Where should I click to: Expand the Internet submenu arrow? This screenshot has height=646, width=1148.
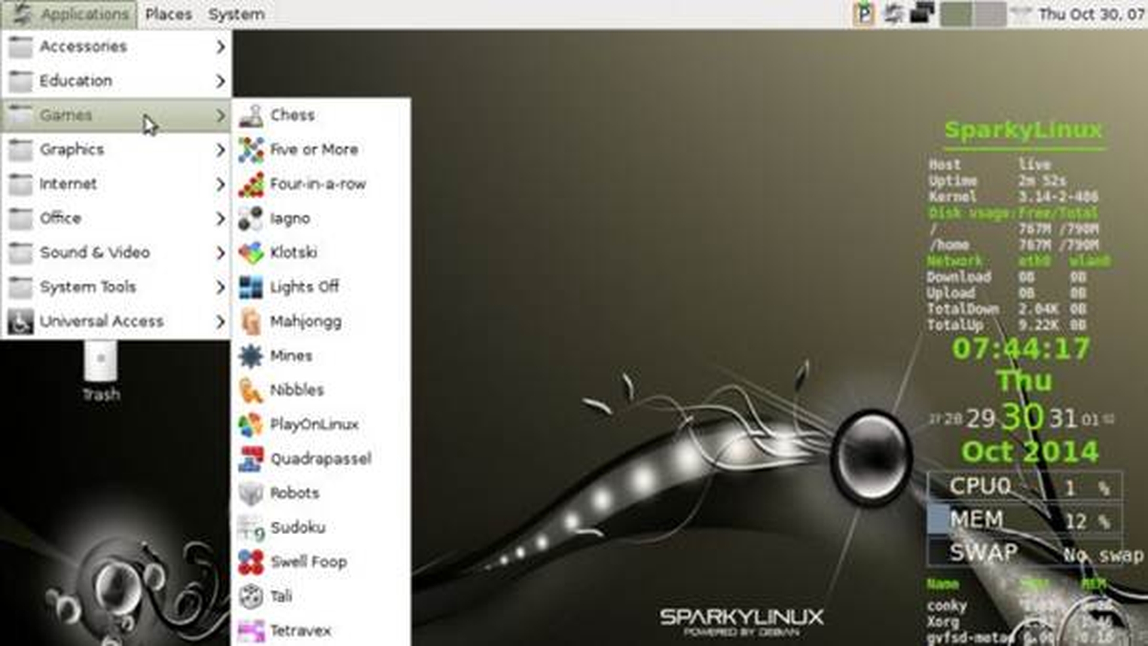click(x=221, y=184)
